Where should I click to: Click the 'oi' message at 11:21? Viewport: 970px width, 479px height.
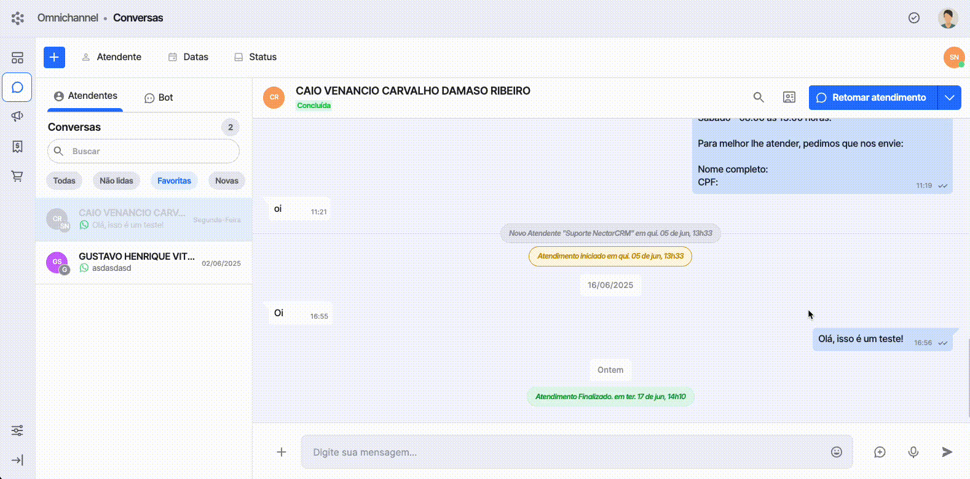coord(299,209)
